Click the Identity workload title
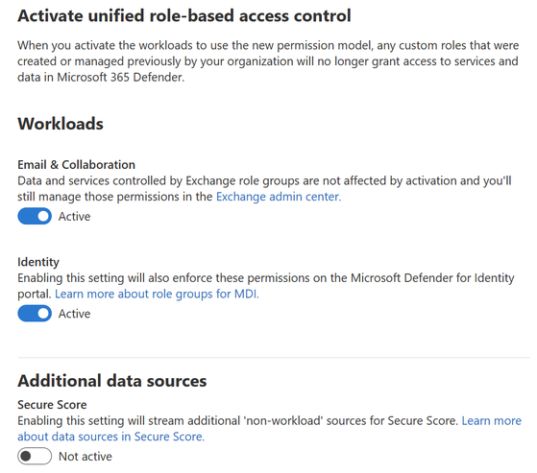The width and height of the screenshot is (537, 473). coord(38,262)
